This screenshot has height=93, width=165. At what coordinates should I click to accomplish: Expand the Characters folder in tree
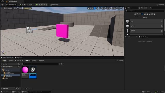(x=3, y=72)
